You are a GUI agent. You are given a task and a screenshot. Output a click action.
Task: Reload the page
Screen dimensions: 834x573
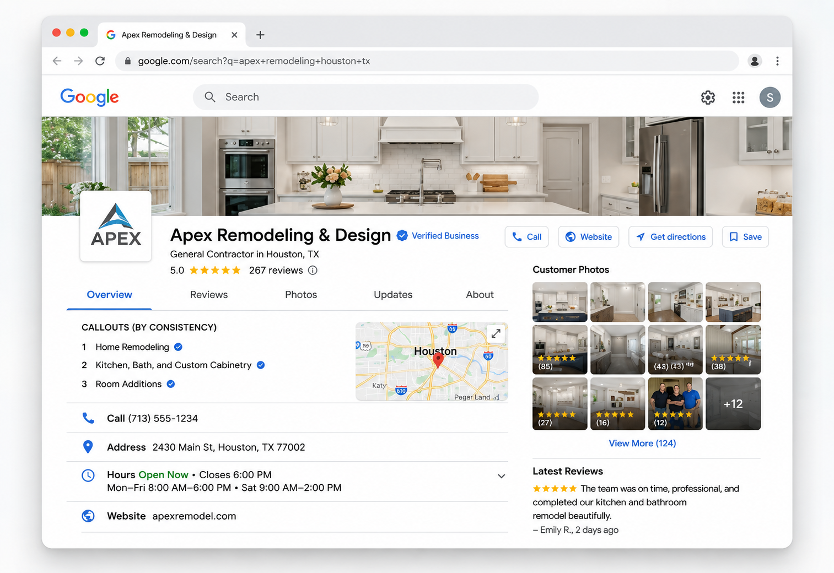click(x=100, y=61)
